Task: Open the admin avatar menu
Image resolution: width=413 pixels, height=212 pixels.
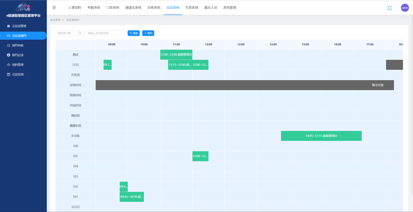Action: [x=405, y=8]
